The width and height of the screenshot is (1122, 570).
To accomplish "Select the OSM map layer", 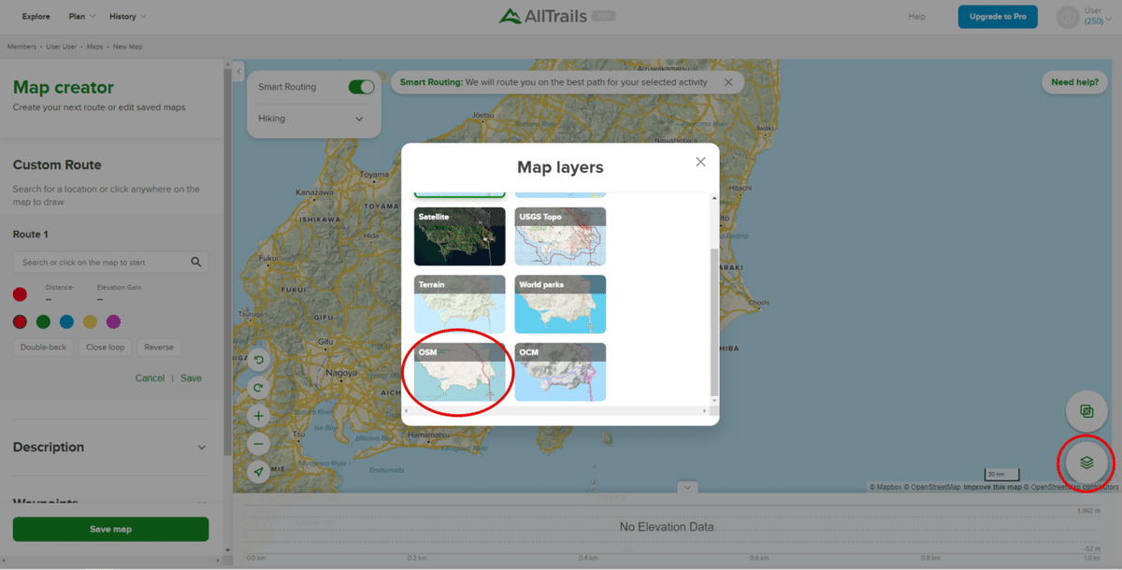I will click(460, 372).
